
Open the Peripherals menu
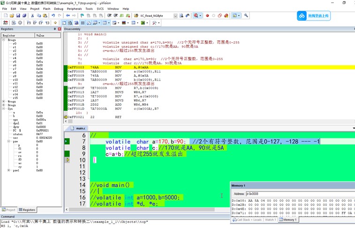pos(74,8)
